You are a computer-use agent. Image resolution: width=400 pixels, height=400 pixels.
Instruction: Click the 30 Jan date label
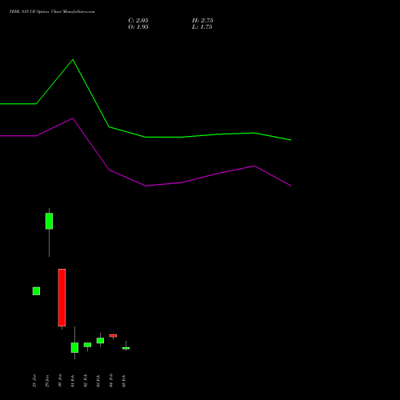click(x=60, y=381)
